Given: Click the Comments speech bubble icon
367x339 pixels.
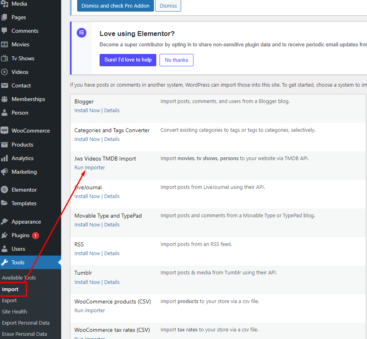Looking at the screenshot, I should coord(4,31).
